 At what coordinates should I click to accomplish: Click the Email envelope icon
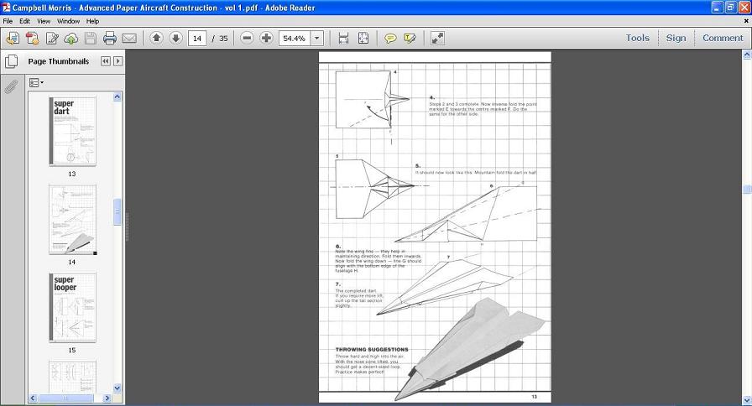pyautogui.click(x=129, y=38)
